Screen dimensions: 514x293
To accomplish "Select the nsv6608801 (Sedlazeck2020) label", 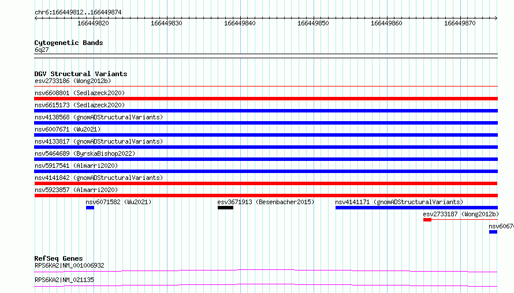I will 80,93.
